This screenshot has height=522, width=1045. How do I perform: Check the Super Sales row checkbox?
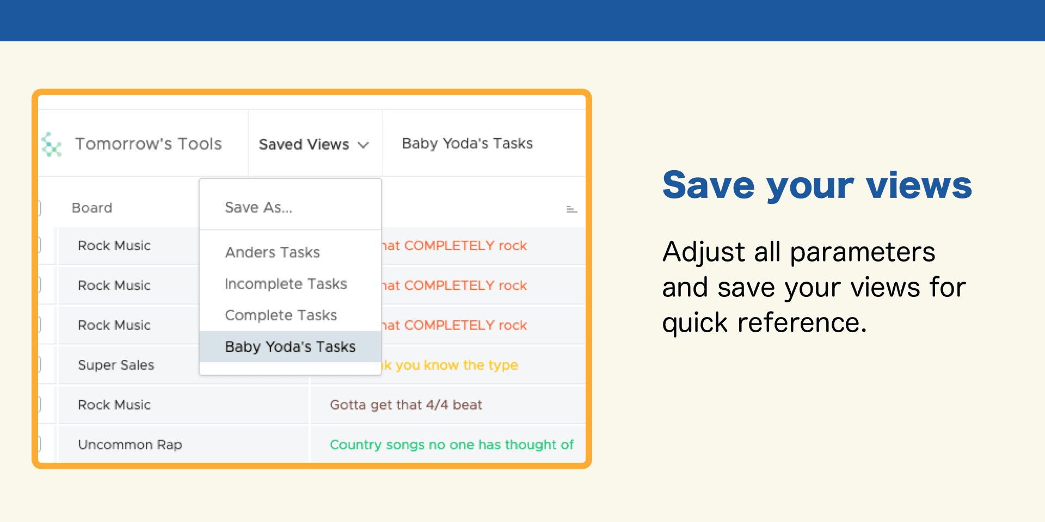point(39,364)
